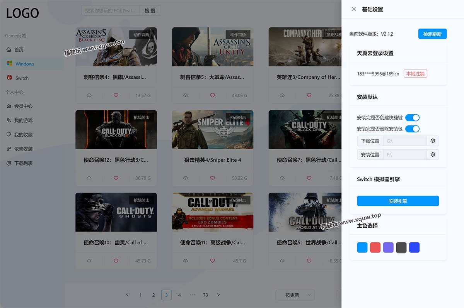Viewport: 464px width, 308px height.
Task: Go to page 1
Action: click(x=140, y=295)
